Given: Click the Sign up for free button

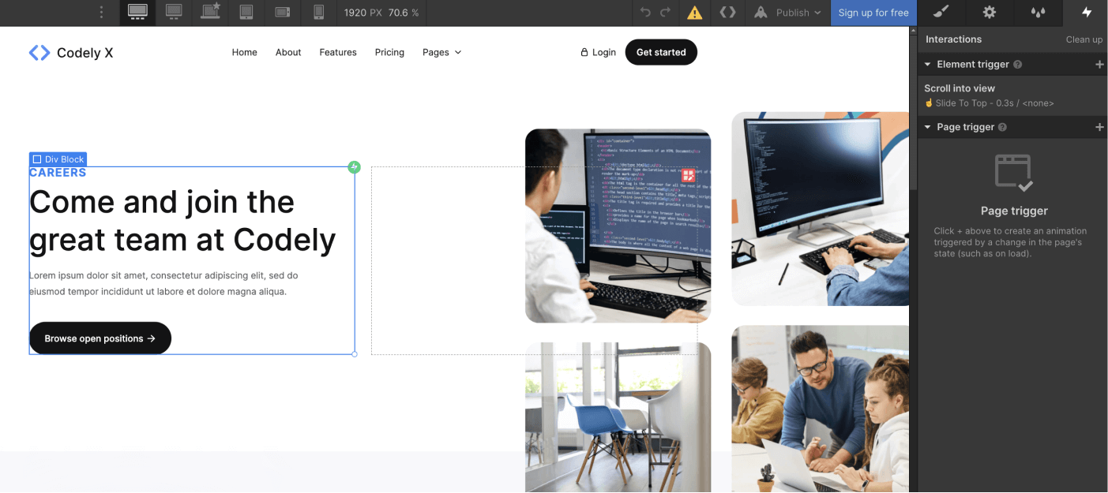Looking at the screenshot, I should [x=873, y=13].
